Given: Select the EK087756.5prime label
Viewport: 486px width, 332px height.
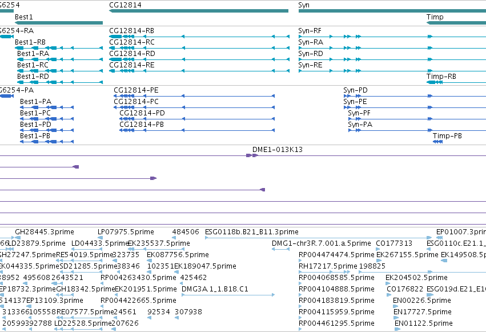Looking at the screenshot, I should coord(178,255).
